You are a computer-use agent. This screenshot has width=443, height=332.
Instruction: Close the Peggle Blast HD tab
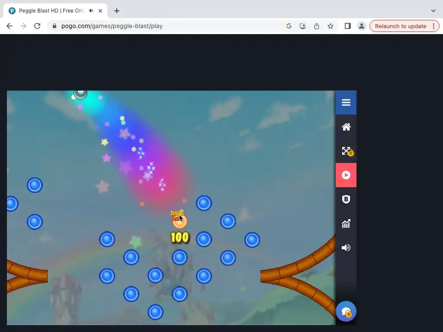100,11
